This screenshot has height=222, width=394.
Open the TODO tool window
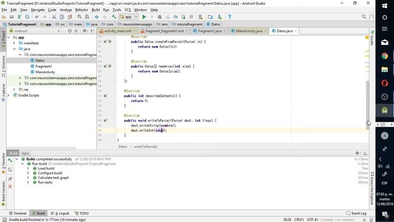82,213
